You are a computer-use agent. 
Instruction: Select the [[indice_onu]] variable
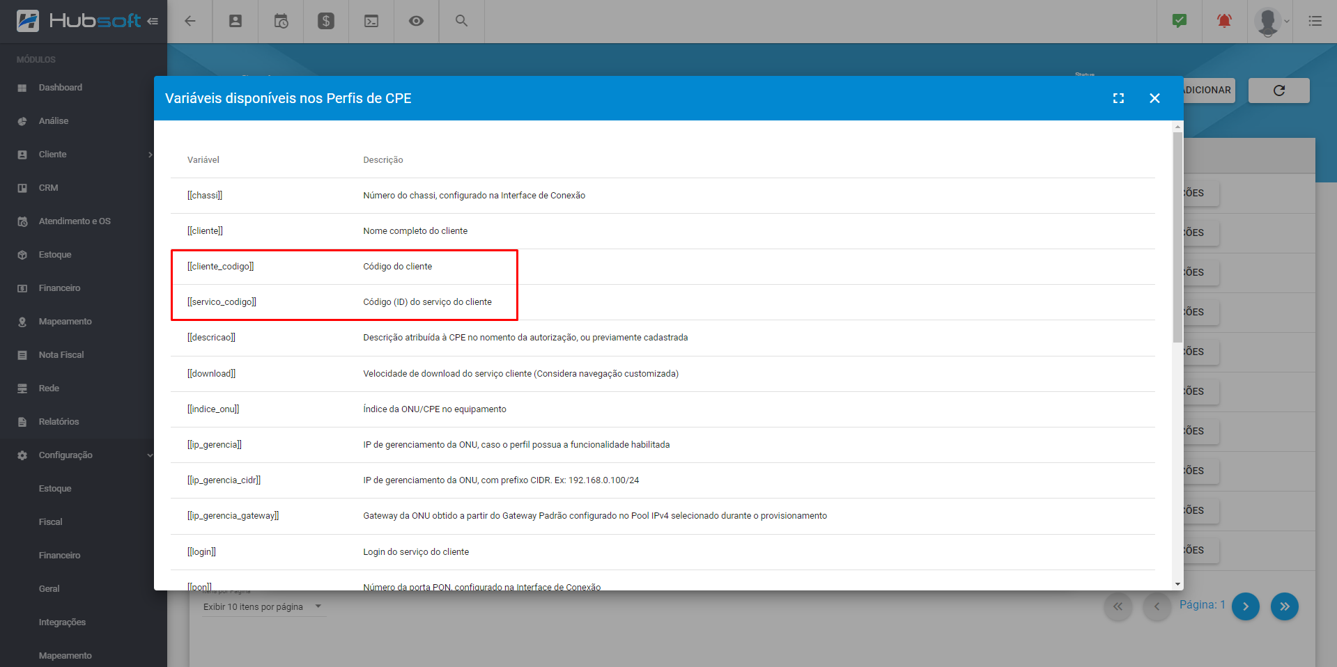213,409
